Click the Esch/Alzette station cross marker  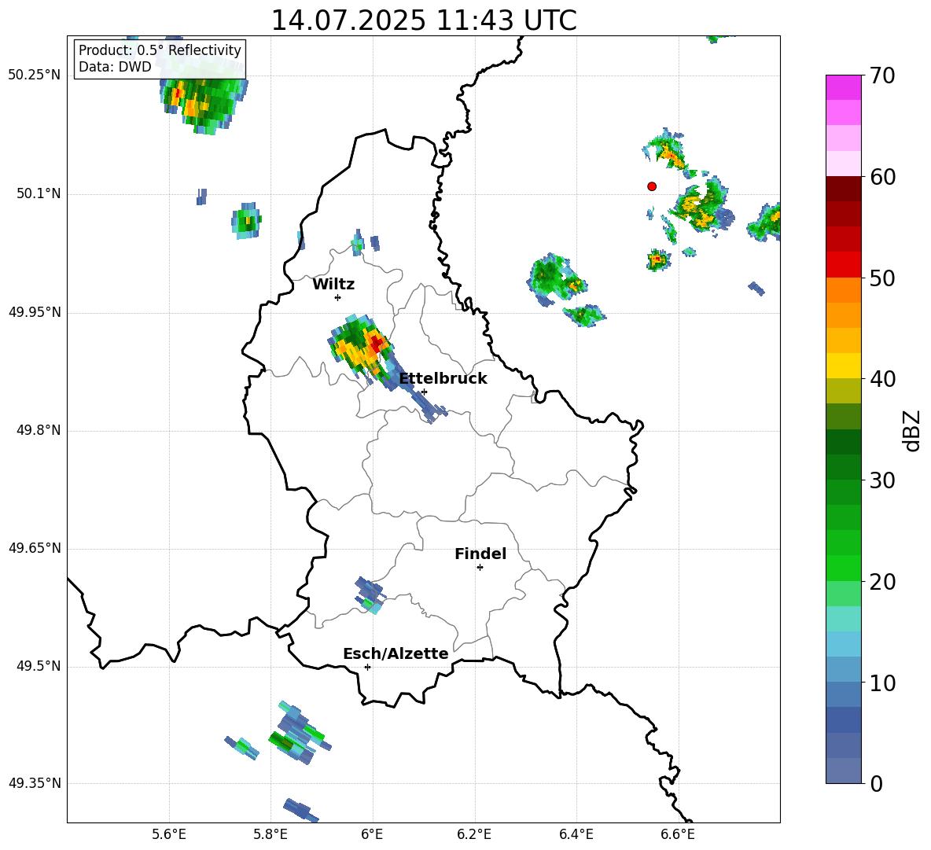pos(367,667)
